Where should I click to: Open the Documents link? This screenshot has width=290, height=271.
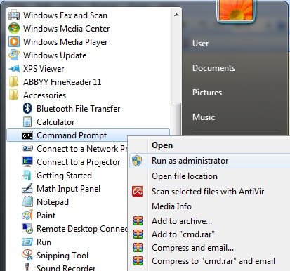(213, 68)
